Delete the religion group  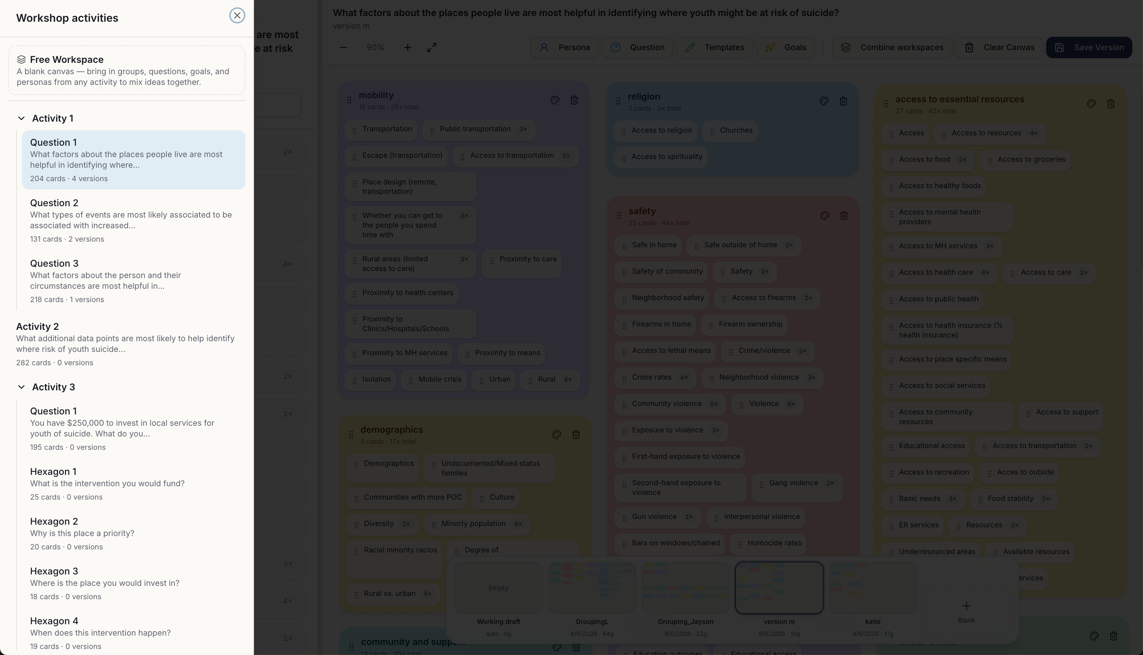844,101
